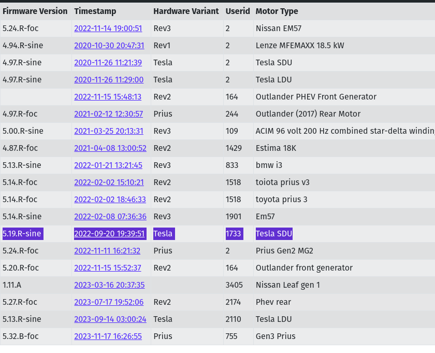Open the 2022-11-14 19:00:51 timestamp link
The height and width of the screenshot is (353, 435).
point(108,29)
